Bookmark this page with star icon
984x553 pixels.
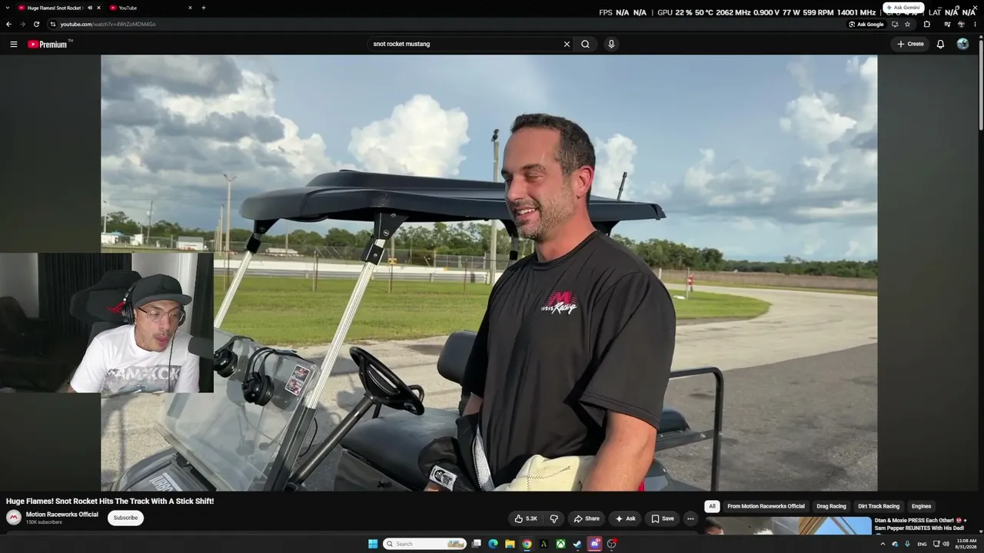pyautogui.click(x=907, y=24)
